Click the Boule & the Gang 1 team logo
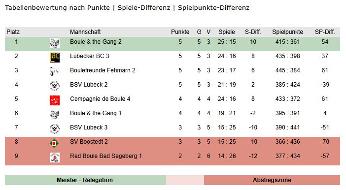Image resolution: width=346 pixels, height=190 pixels. 55,115
